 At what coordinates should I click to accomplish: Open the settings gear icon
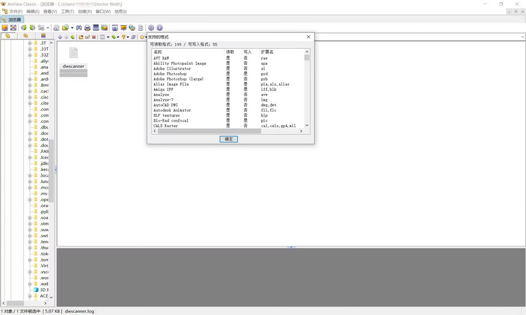pos(151,28)
